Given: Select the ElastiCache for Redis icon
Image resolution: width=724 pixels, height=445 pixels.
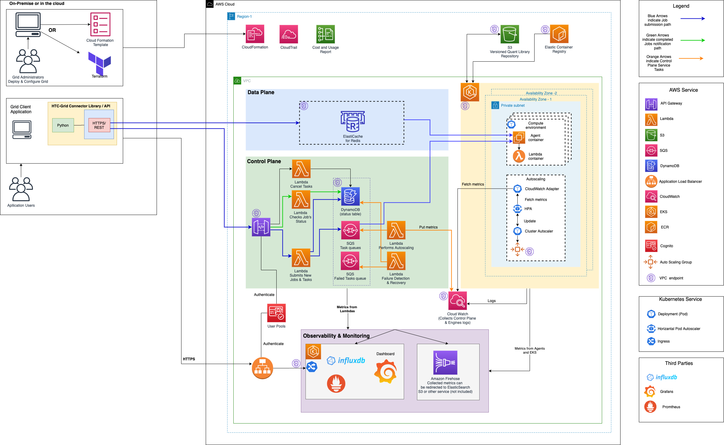Looking at the screenshot, I should tap(352, 121).
